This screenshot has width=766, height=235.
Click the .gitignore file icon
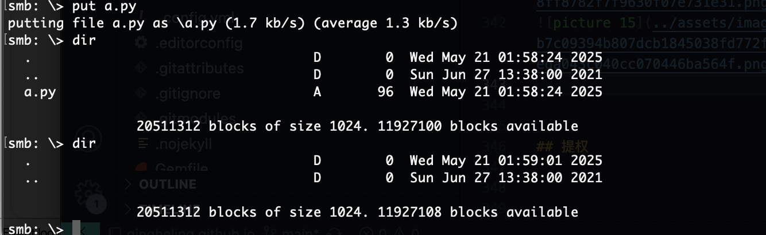tap(141, 93)
